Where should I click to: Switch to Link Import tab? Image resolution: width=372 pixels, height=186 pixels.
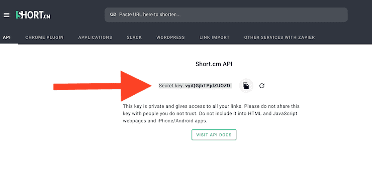click(x=215, y=38)
